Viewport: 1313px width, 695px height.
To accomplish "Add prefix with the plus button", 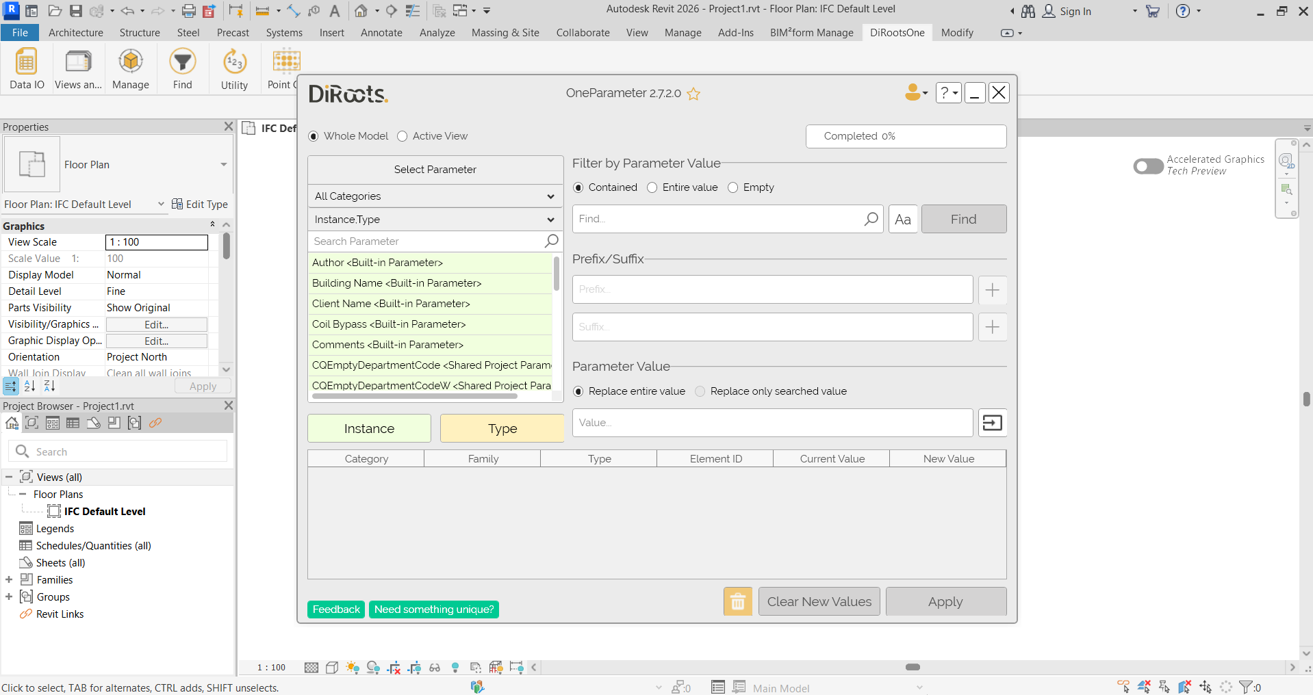I will tap(993, 290).
